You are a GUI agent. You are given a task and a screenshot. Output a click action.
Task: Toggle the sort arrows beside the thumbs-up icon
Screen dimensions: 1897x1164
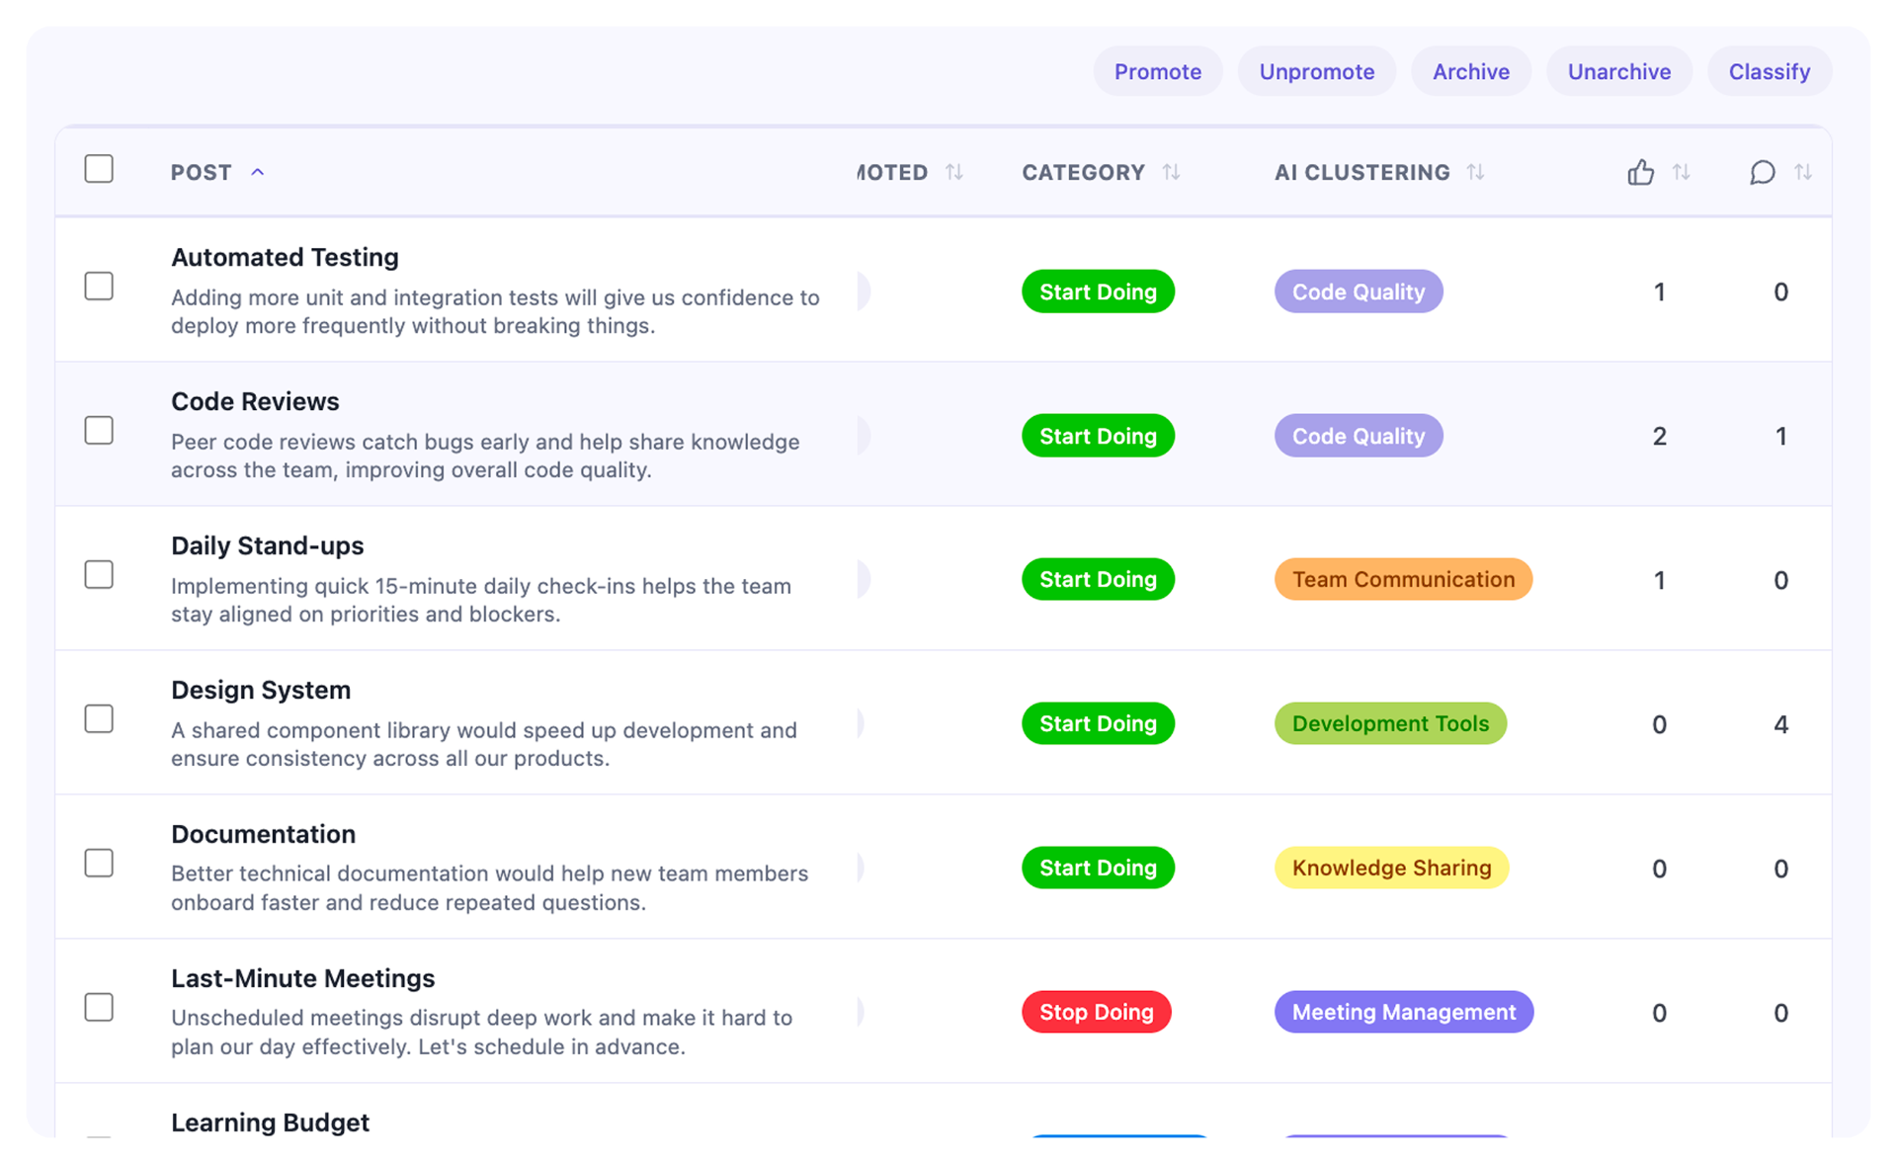click(1683, 172)
